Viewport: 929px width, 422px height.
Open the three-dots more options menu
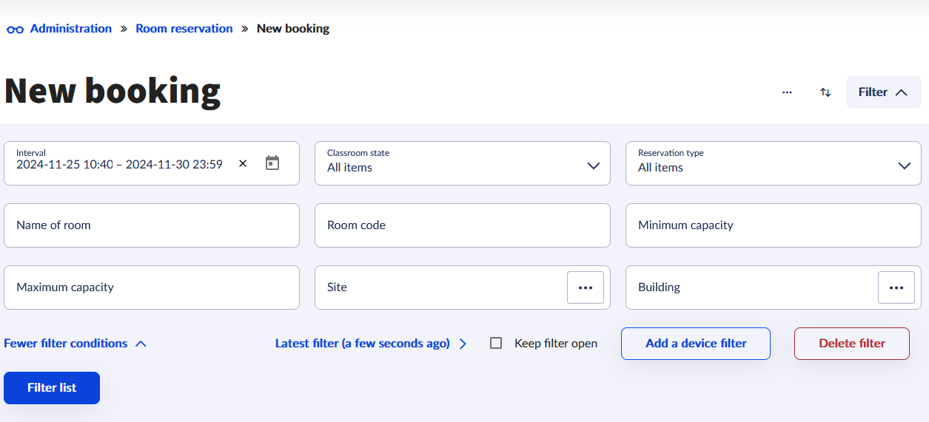coord(787,92)
